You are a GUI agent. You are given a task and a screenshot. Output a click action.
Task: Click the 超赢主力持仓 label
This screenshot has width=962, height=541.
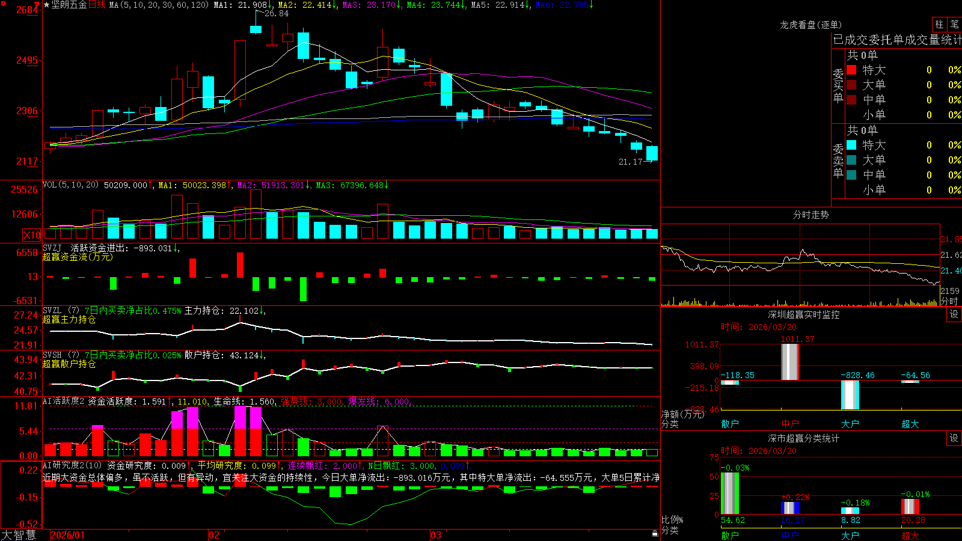tap(69, 319)
